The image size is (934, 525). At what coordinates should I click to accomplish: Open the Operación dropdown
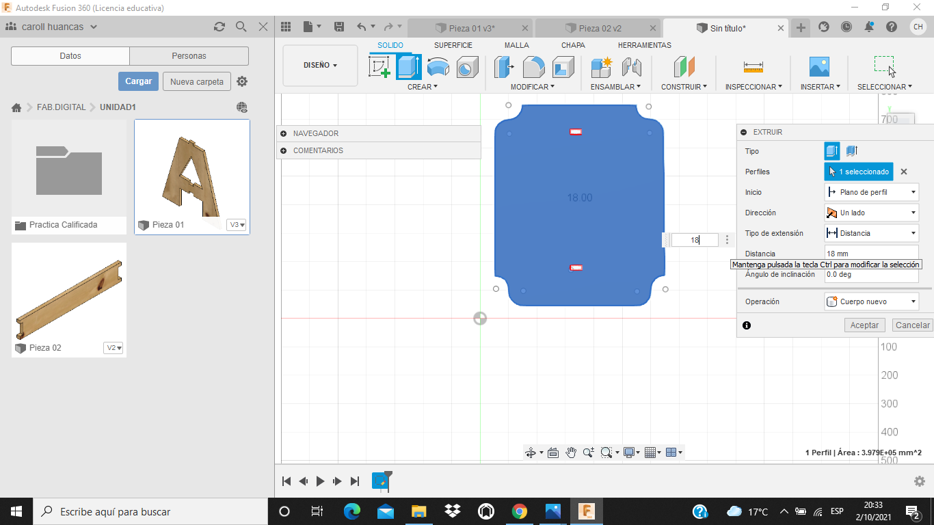click(x=872, y=301)
